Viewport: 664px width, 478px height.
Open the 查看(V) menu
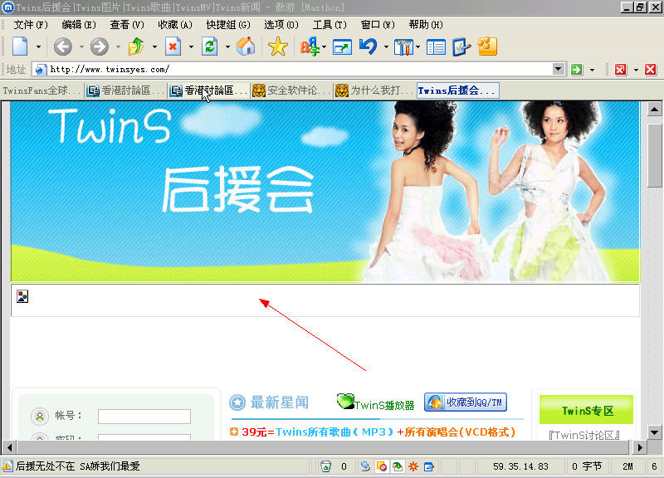[127, 25]
